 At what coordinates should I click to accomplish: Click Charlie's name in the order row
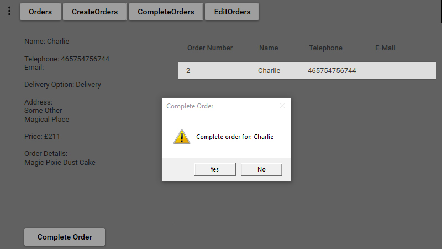[x=269, y=71]
